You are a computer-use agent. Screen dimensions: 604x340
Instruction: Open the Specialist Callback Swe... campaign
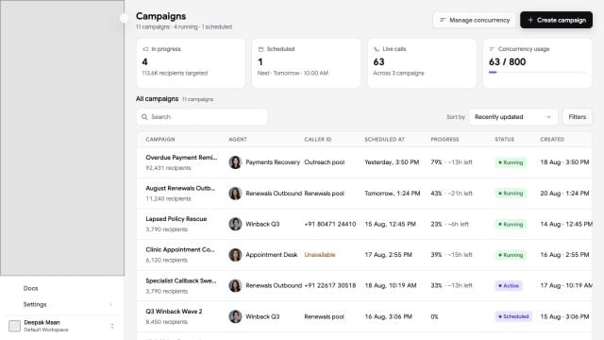(181, 280)
